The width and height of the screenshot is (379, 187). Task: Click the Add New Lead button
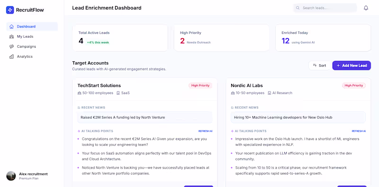coord(352,66)
